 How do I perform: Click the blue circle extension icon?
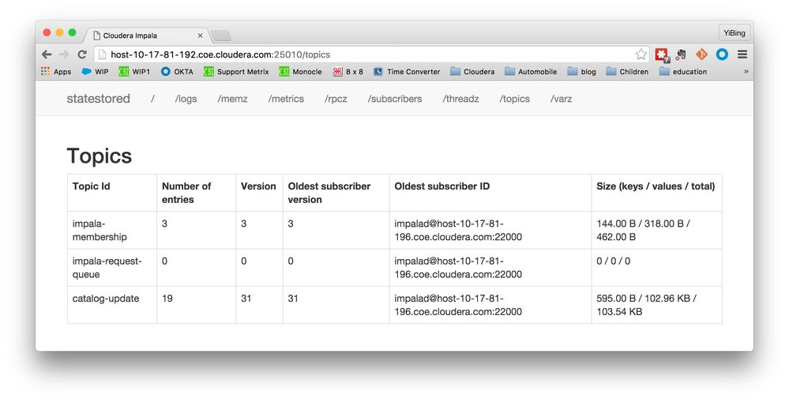pyautogui.click(x=722, y=54)
